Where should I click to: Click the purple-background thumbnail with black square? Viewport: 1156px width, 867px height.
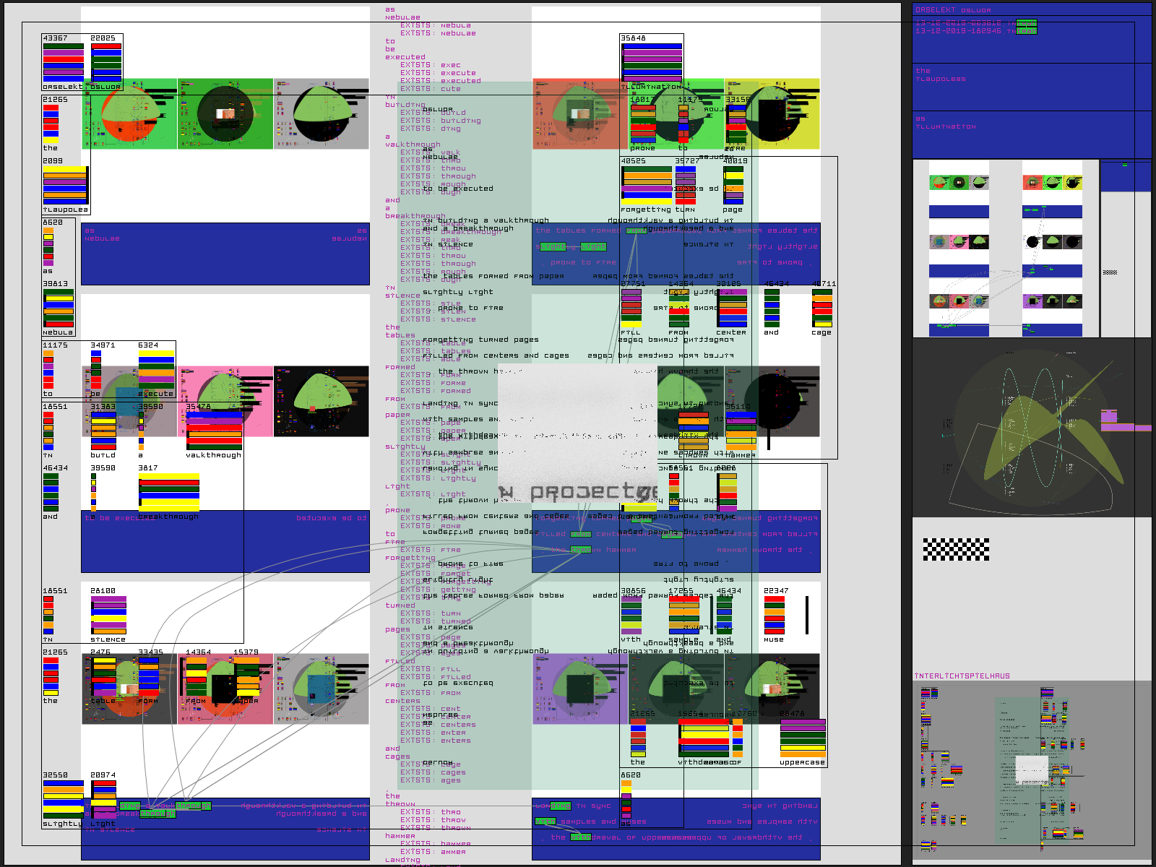click(x=580, y=689)
